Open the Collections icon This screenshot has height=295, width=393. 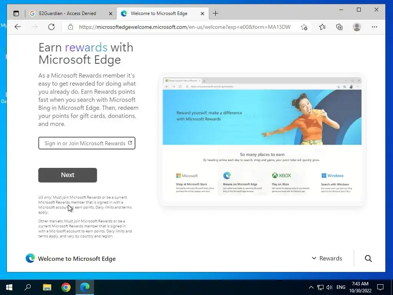(339, 27)
